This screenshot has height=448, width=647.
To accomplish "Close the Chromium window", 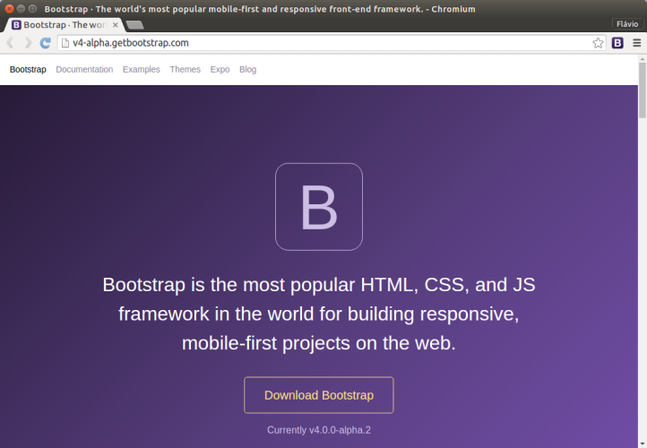I will pos(9,9).
